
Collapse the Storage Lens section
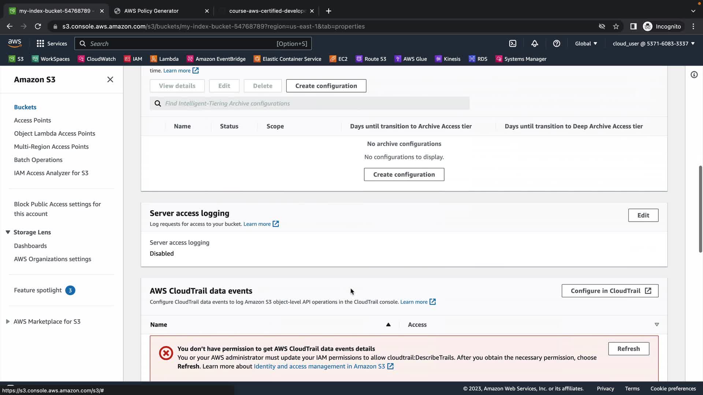[x=8, y=232]
